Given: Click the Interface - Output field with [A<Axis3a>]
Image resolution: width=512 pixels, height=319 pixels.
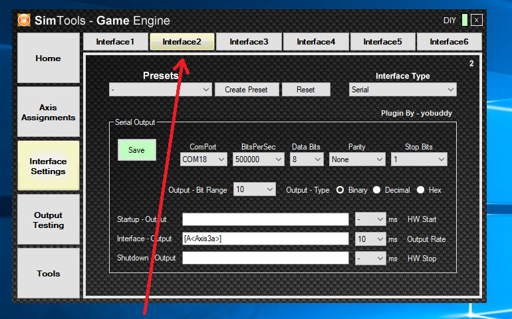Looking at the screenshot, I should click(265, 239).
